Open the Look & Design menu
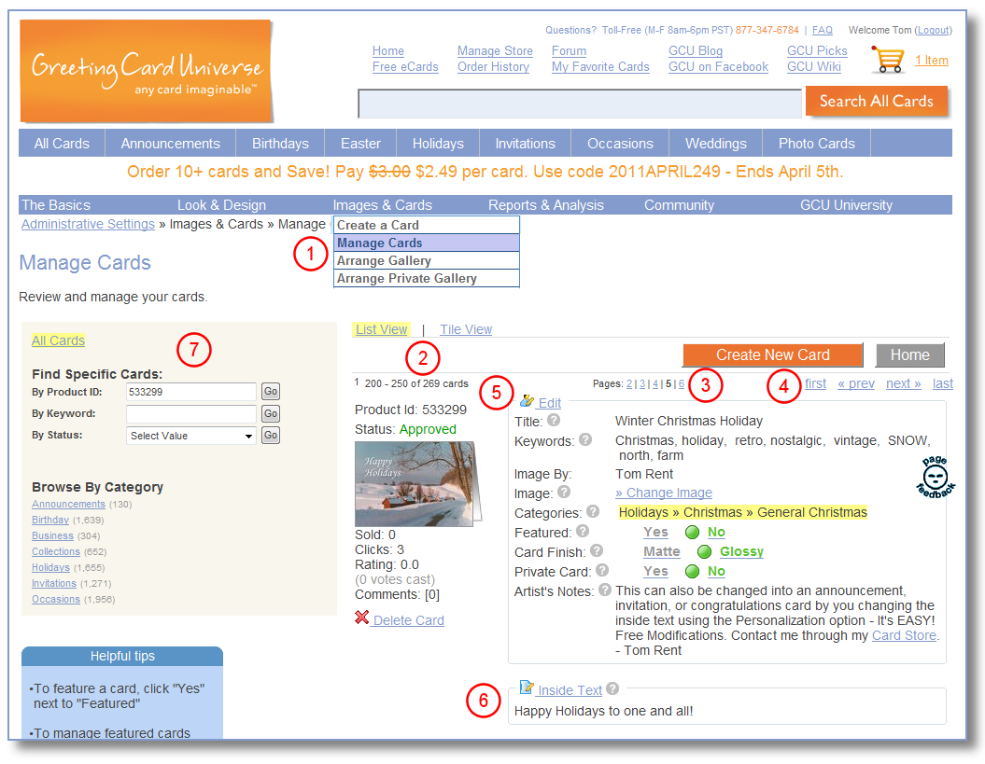This screenshot has width=985, height=764. [222, 205]
